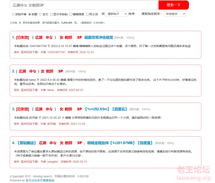Click 亚洲无码下载 board in result 3
This screenshot has height=183, width=215.
[29, 124]
